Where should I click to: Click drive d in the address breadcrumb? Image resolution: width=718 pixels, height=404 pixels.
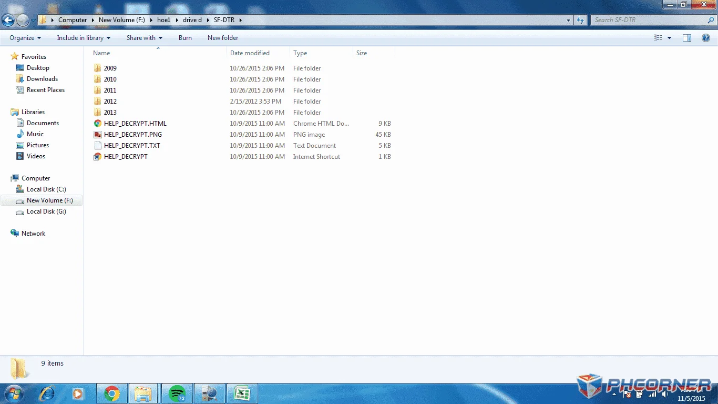[x=192, y=20]
